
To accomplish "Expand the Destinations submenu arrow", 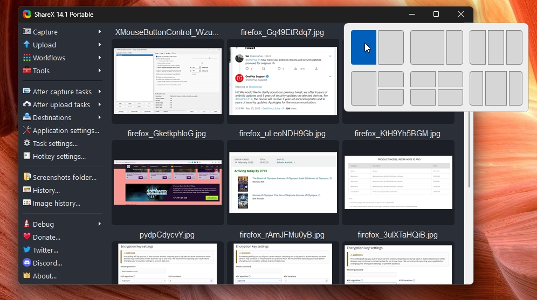I will [x=99, y=117].
